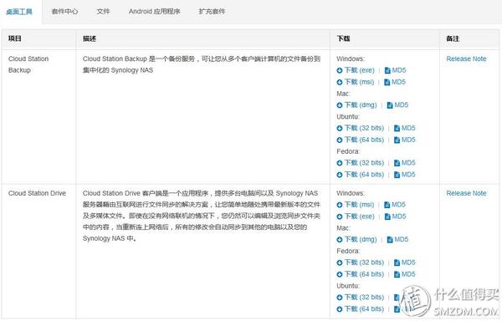
Task: Click 'Mac:' label in Backup row
Action: pyautogui.click(x=343, y=94)
